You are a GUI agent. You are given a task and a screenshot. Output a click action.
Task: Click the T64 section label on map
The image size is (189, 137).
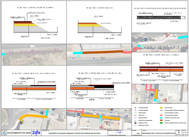pos(103,58)
